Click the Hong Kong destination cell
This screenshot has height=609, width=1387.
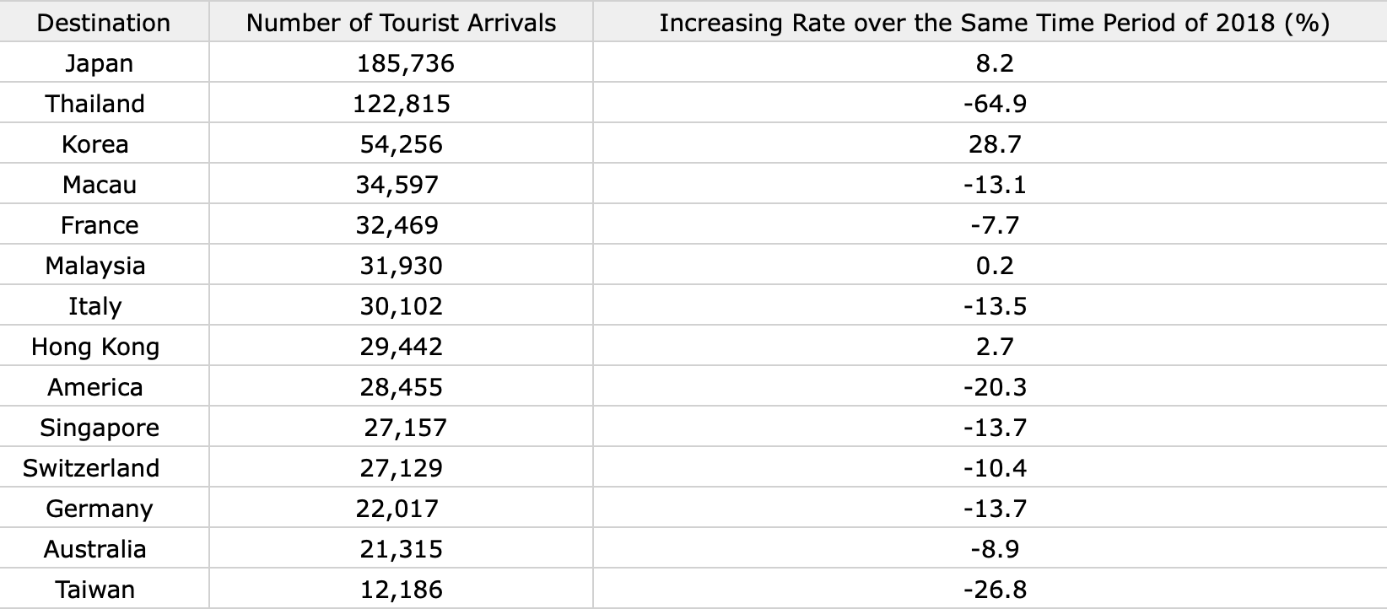(104, 346)
